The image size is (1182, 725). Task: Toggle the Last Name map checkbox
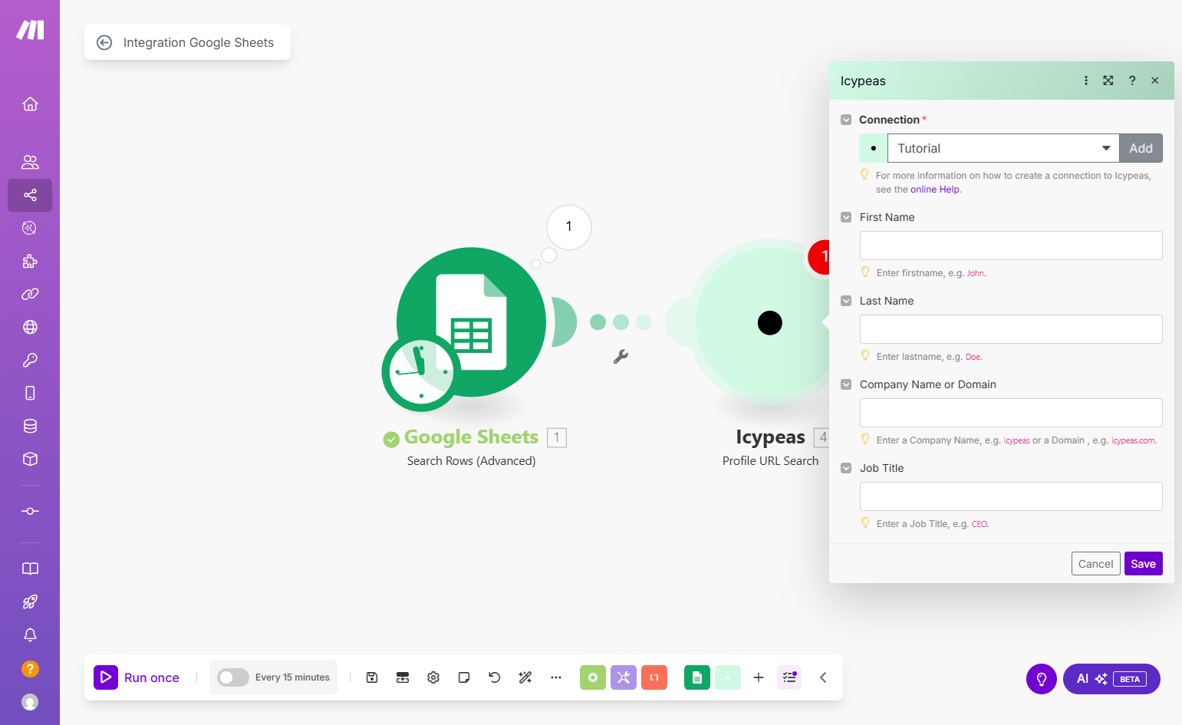coord(846,301)
